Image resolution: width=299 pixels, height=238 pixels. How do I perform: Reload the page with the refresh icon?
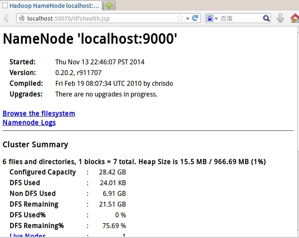tap(195, 18)
